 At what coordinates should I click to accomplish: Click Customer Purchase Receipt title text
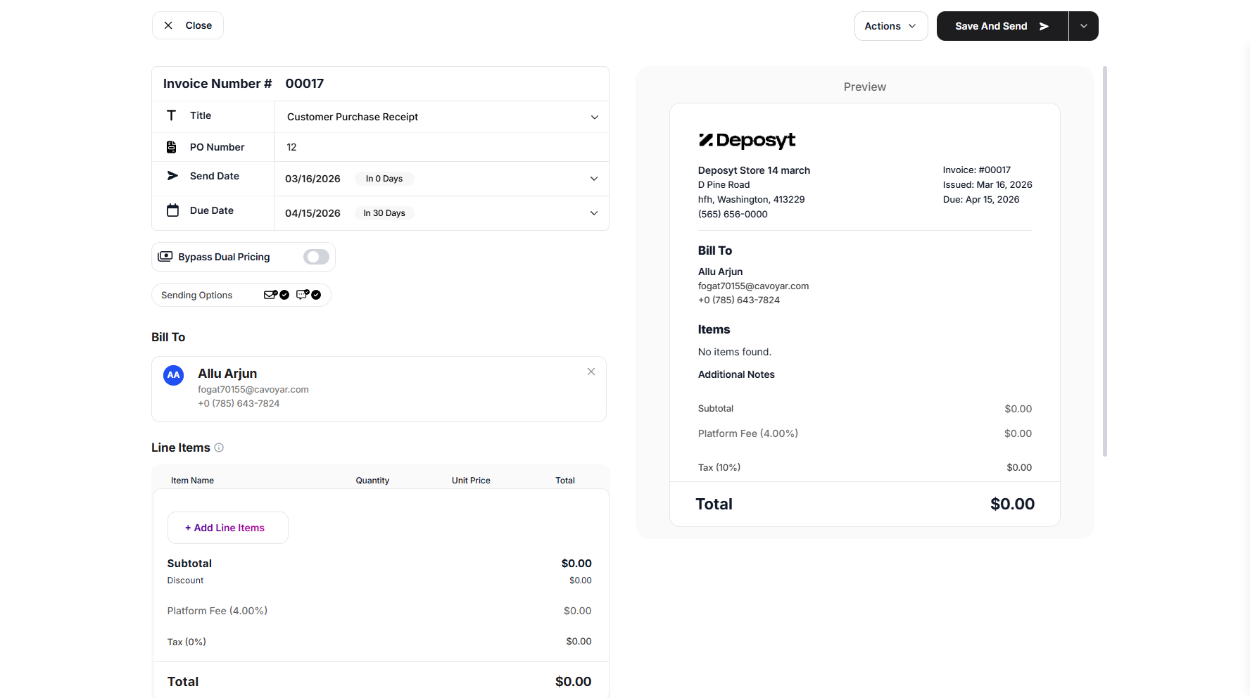coord(353,117)
